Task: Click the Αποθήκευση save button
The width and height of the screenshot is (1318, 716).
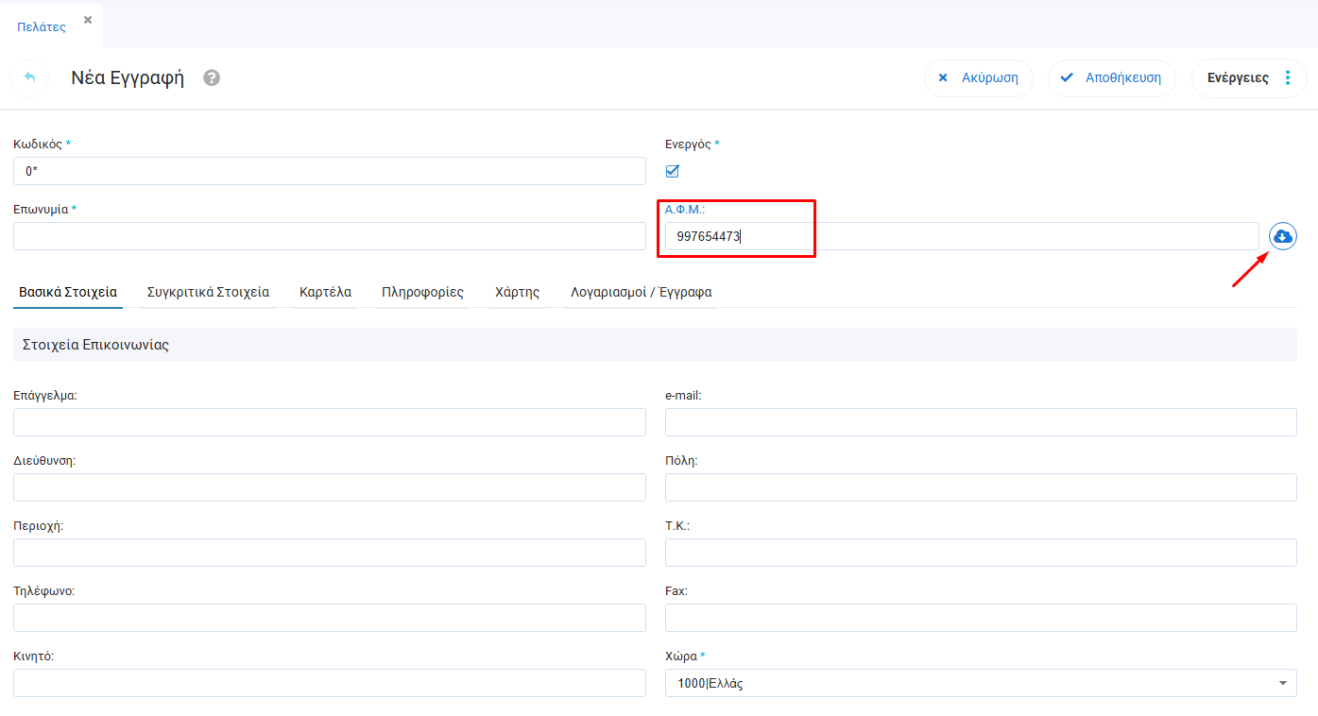Action: click(1111, 78)
